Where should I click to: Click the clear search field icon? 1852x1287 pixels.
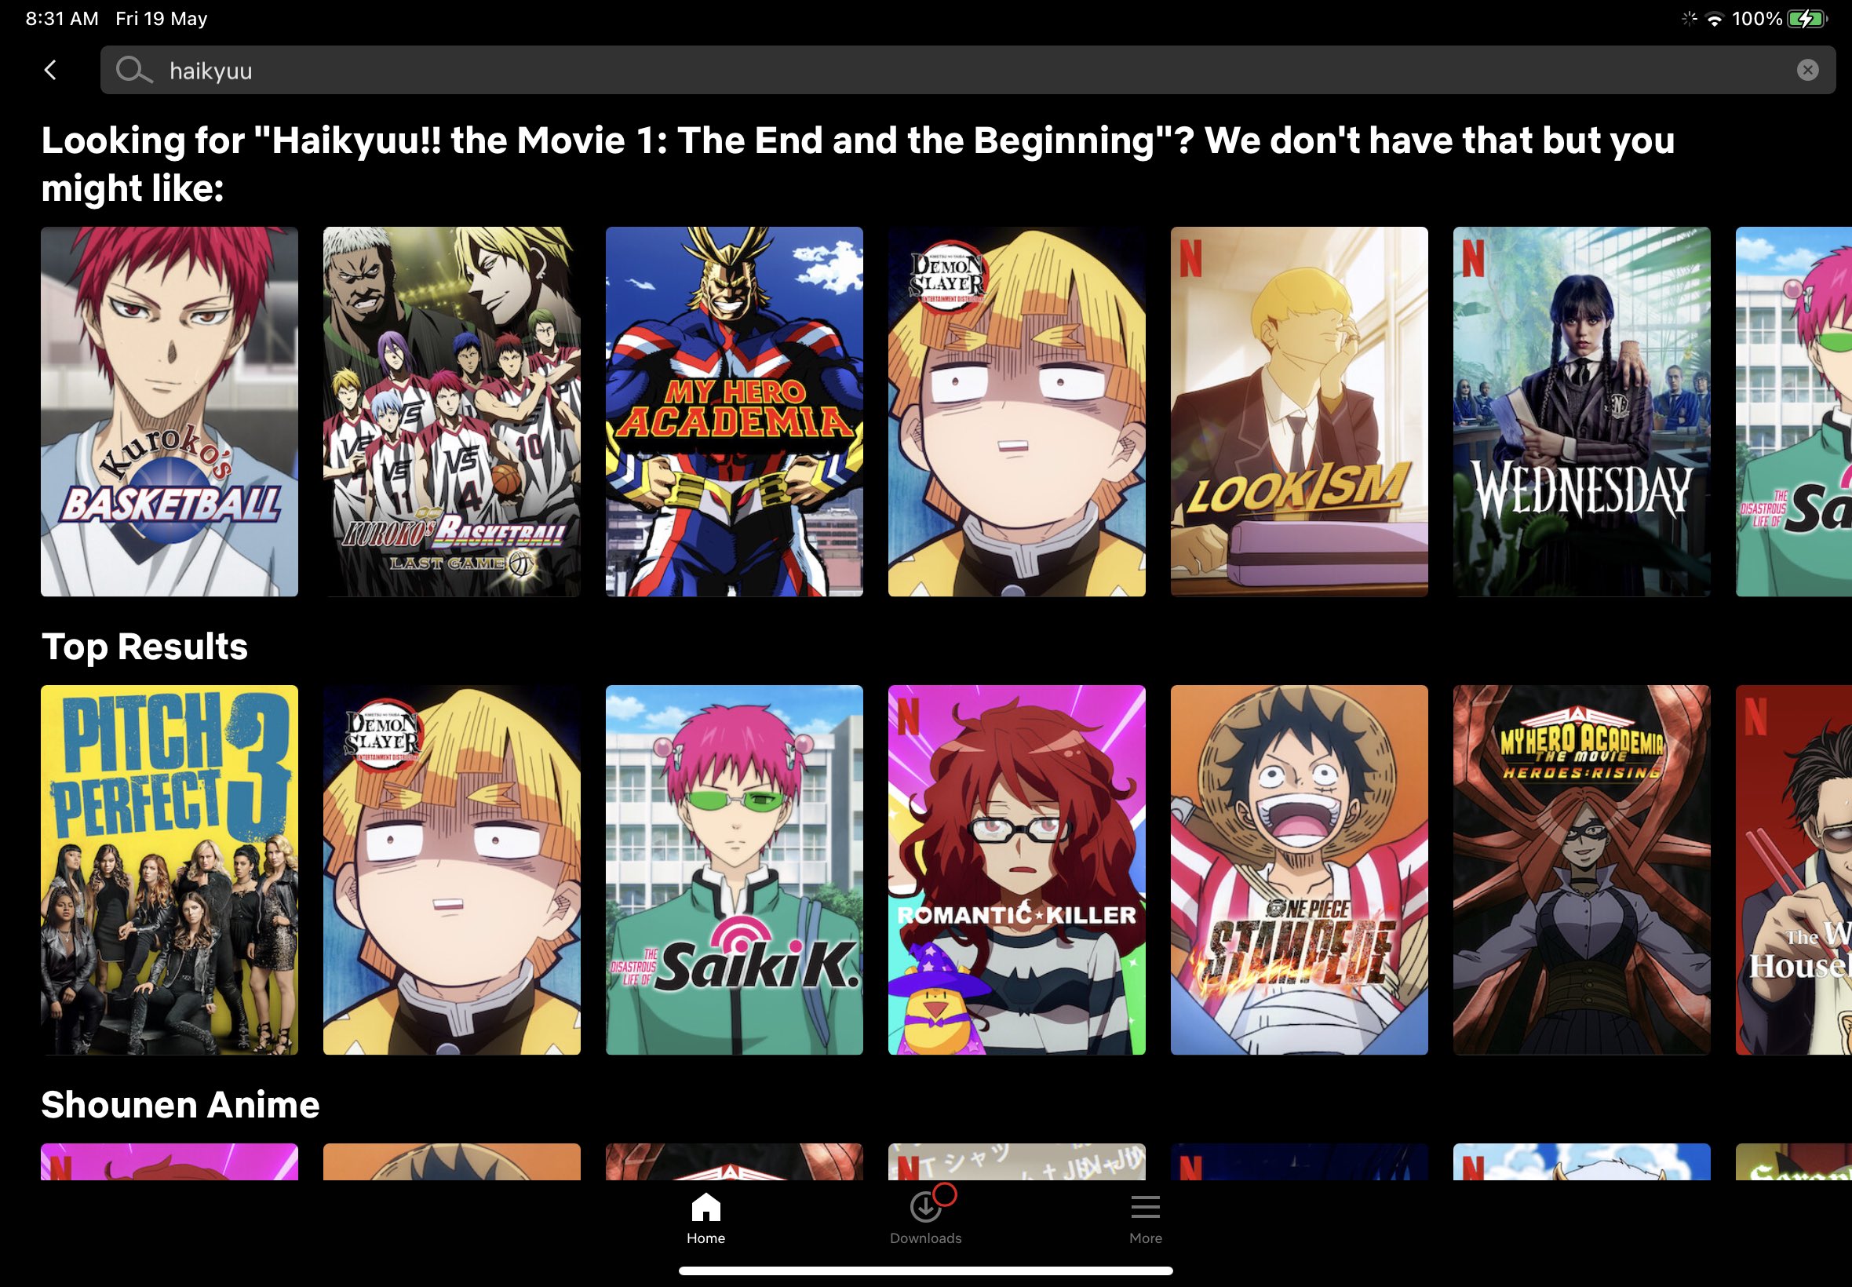pyautogui.click(x=1807, y=71)
